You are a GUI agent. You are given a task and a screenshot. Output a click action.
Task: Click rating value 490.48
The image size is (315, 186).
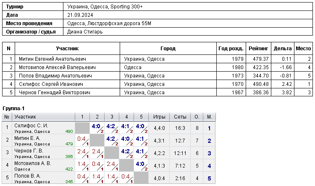pyautogui.click(x=261, y=84)
